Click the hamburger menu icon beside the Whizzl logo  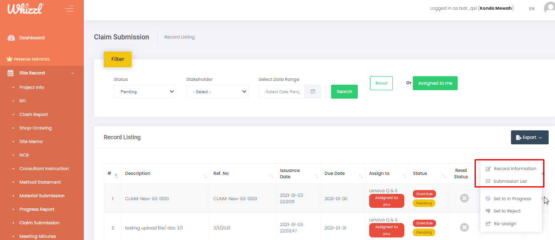pos(69,8)
